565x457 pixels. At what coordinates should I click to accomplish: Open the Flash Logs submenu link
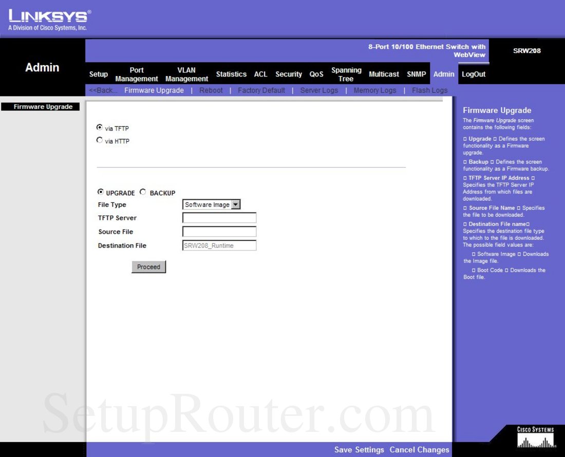pyautogui.click(x=429, y=90)
